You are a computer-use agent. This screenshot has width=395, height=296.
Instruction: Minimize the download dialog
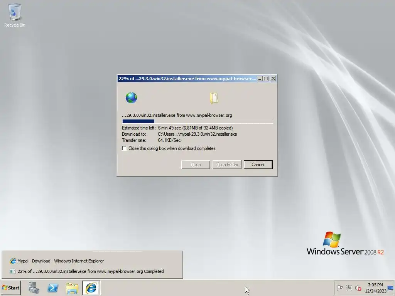(x=260, y=79)
